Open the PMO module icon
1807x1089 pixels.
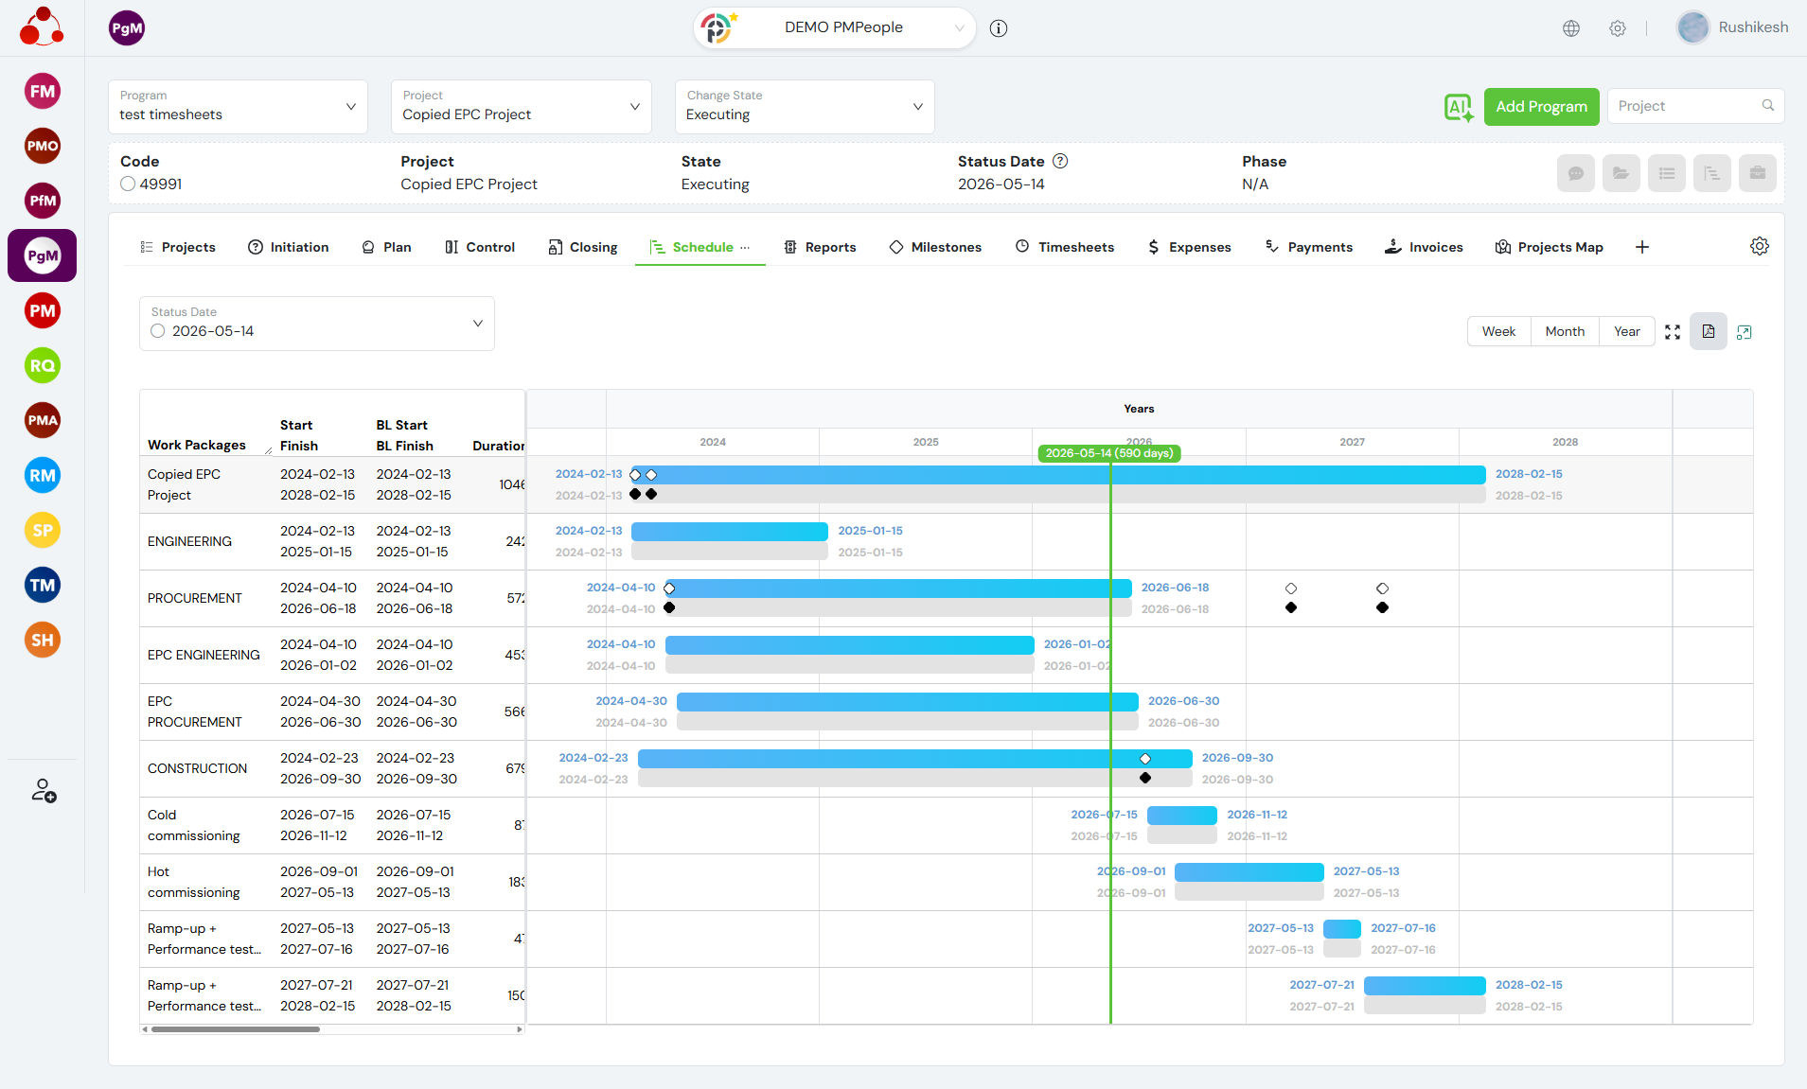43,147
